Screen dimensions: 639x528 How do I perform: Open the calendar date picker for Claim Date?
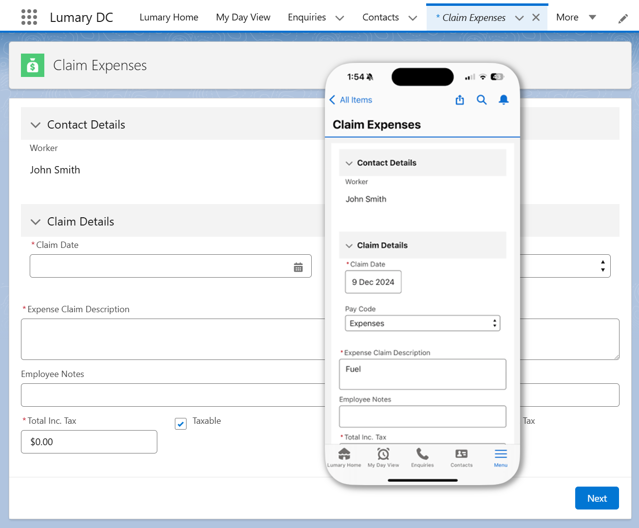pos(298,266)
